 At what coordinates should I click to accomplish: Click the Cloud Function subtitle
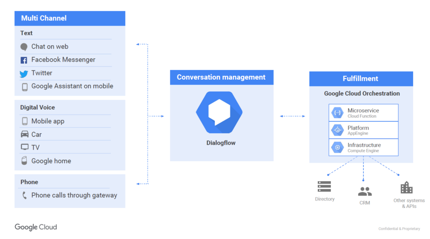(362, 116)
